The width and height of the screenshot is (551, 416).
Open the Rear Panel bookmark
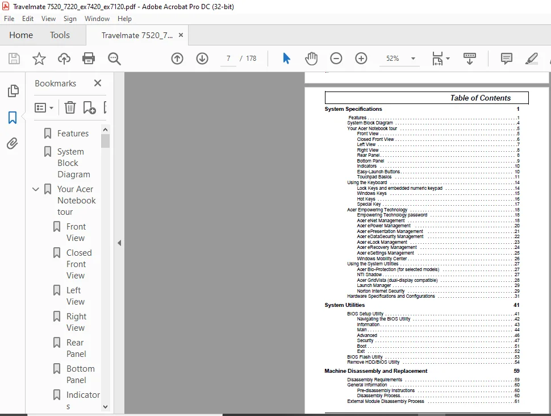point(76,348)
